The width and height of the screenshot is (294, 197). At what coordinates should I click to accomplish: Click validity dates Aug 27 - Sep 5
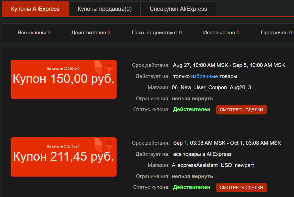pyautogui.click(x=229, y=65)
